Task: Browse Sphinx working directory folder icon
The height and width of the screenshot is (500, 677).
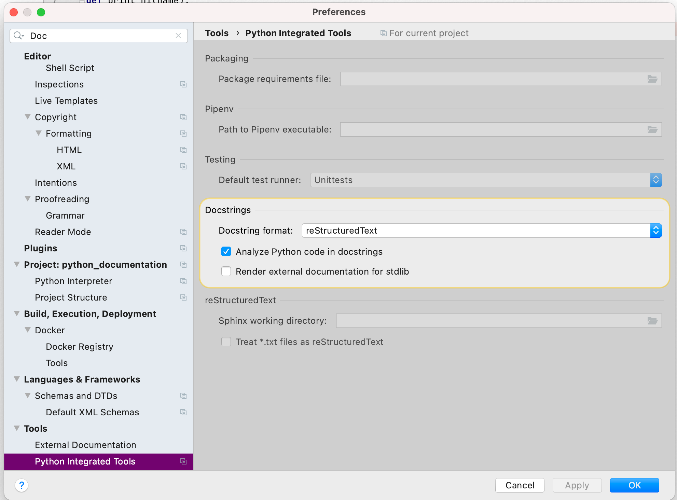Action: coord(652,321)
